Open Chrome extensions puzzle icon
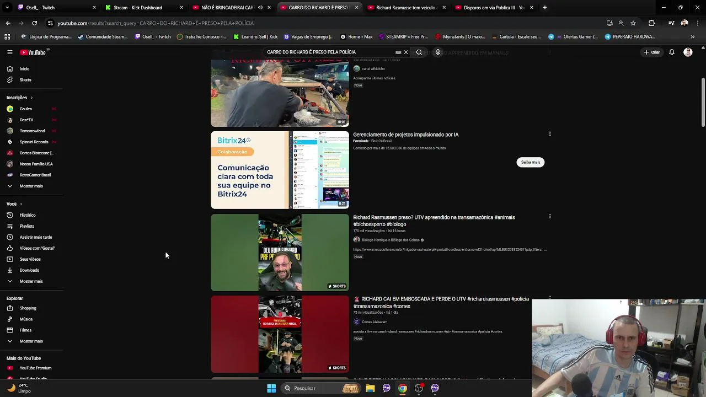Viewport: 706px width, 397px height. pos(651,23)
